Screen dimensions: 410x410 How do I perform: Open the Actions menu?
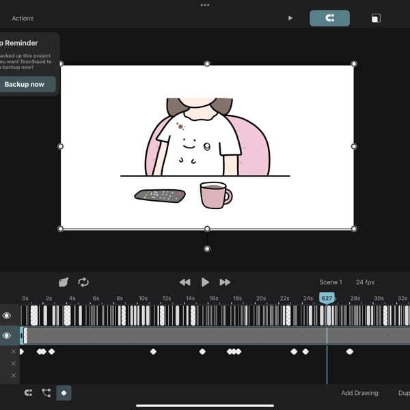coord(23,18)
